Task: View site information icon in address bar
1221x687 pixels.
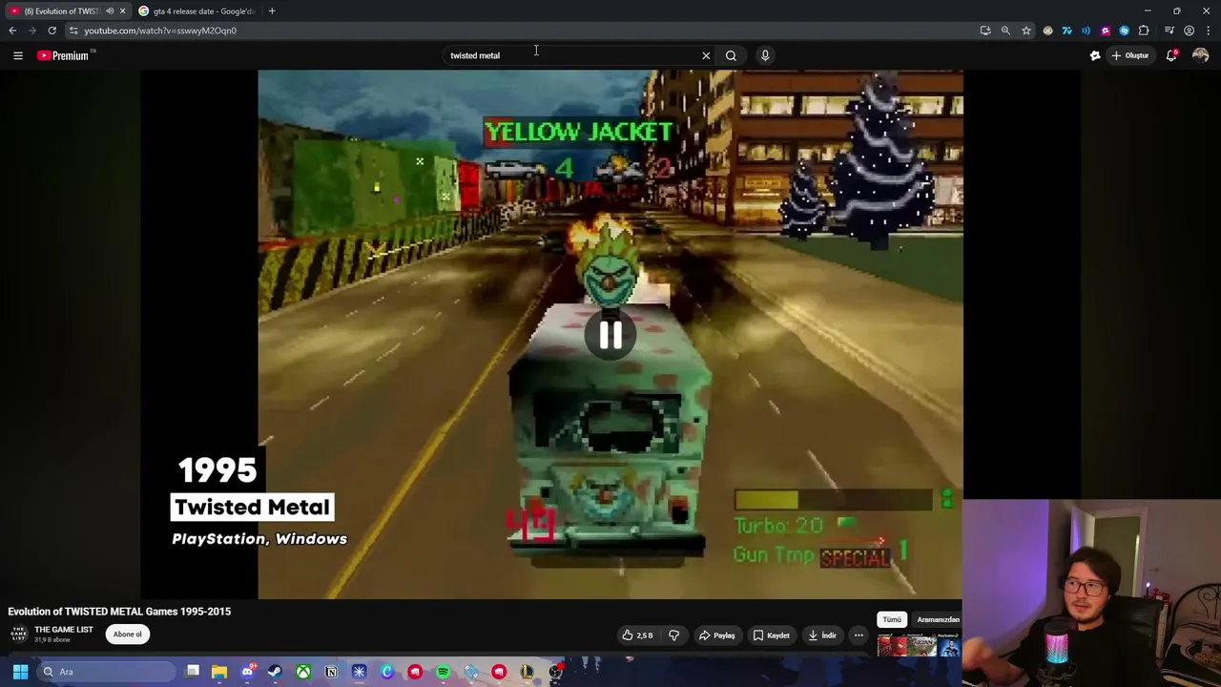Action: [73, 31]
